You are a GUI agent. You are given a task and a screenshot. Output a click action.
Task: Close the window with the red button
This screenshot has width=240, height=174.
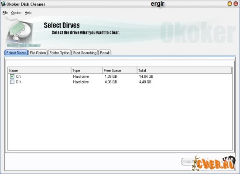[236, 3]
